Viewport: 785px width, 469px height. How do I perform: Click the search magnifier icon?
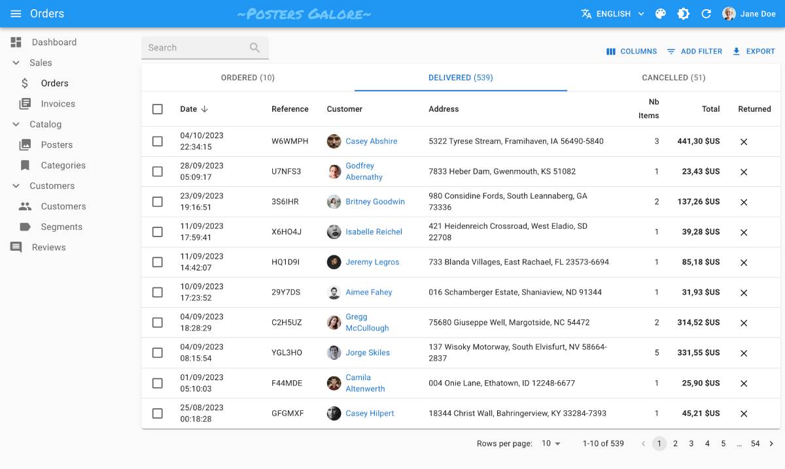(254, 48)
